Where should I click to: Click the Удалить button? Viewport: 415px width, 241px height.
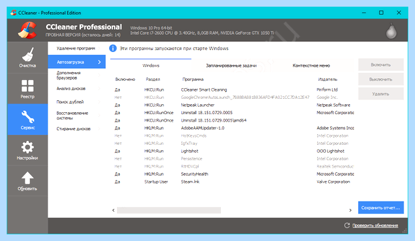381,93
